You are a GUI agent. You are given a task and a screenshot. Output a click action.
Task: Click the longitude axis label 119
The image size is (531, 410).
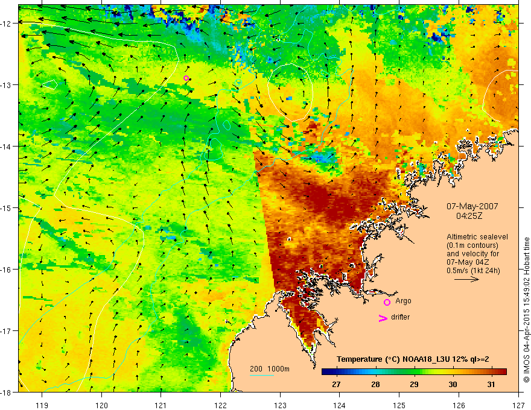tap(42, 405)
